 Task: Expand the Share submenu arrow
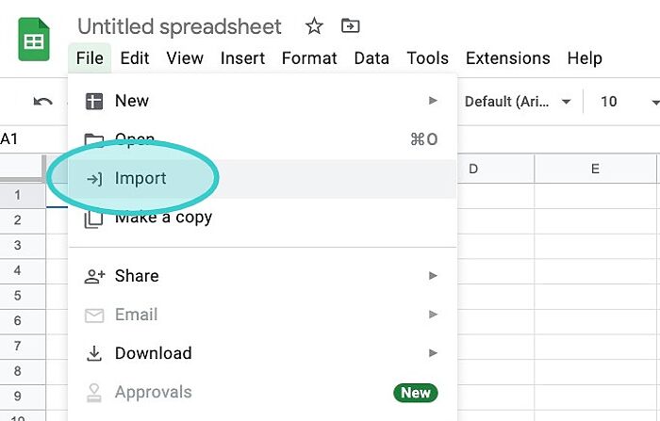[x=433, y=275]
